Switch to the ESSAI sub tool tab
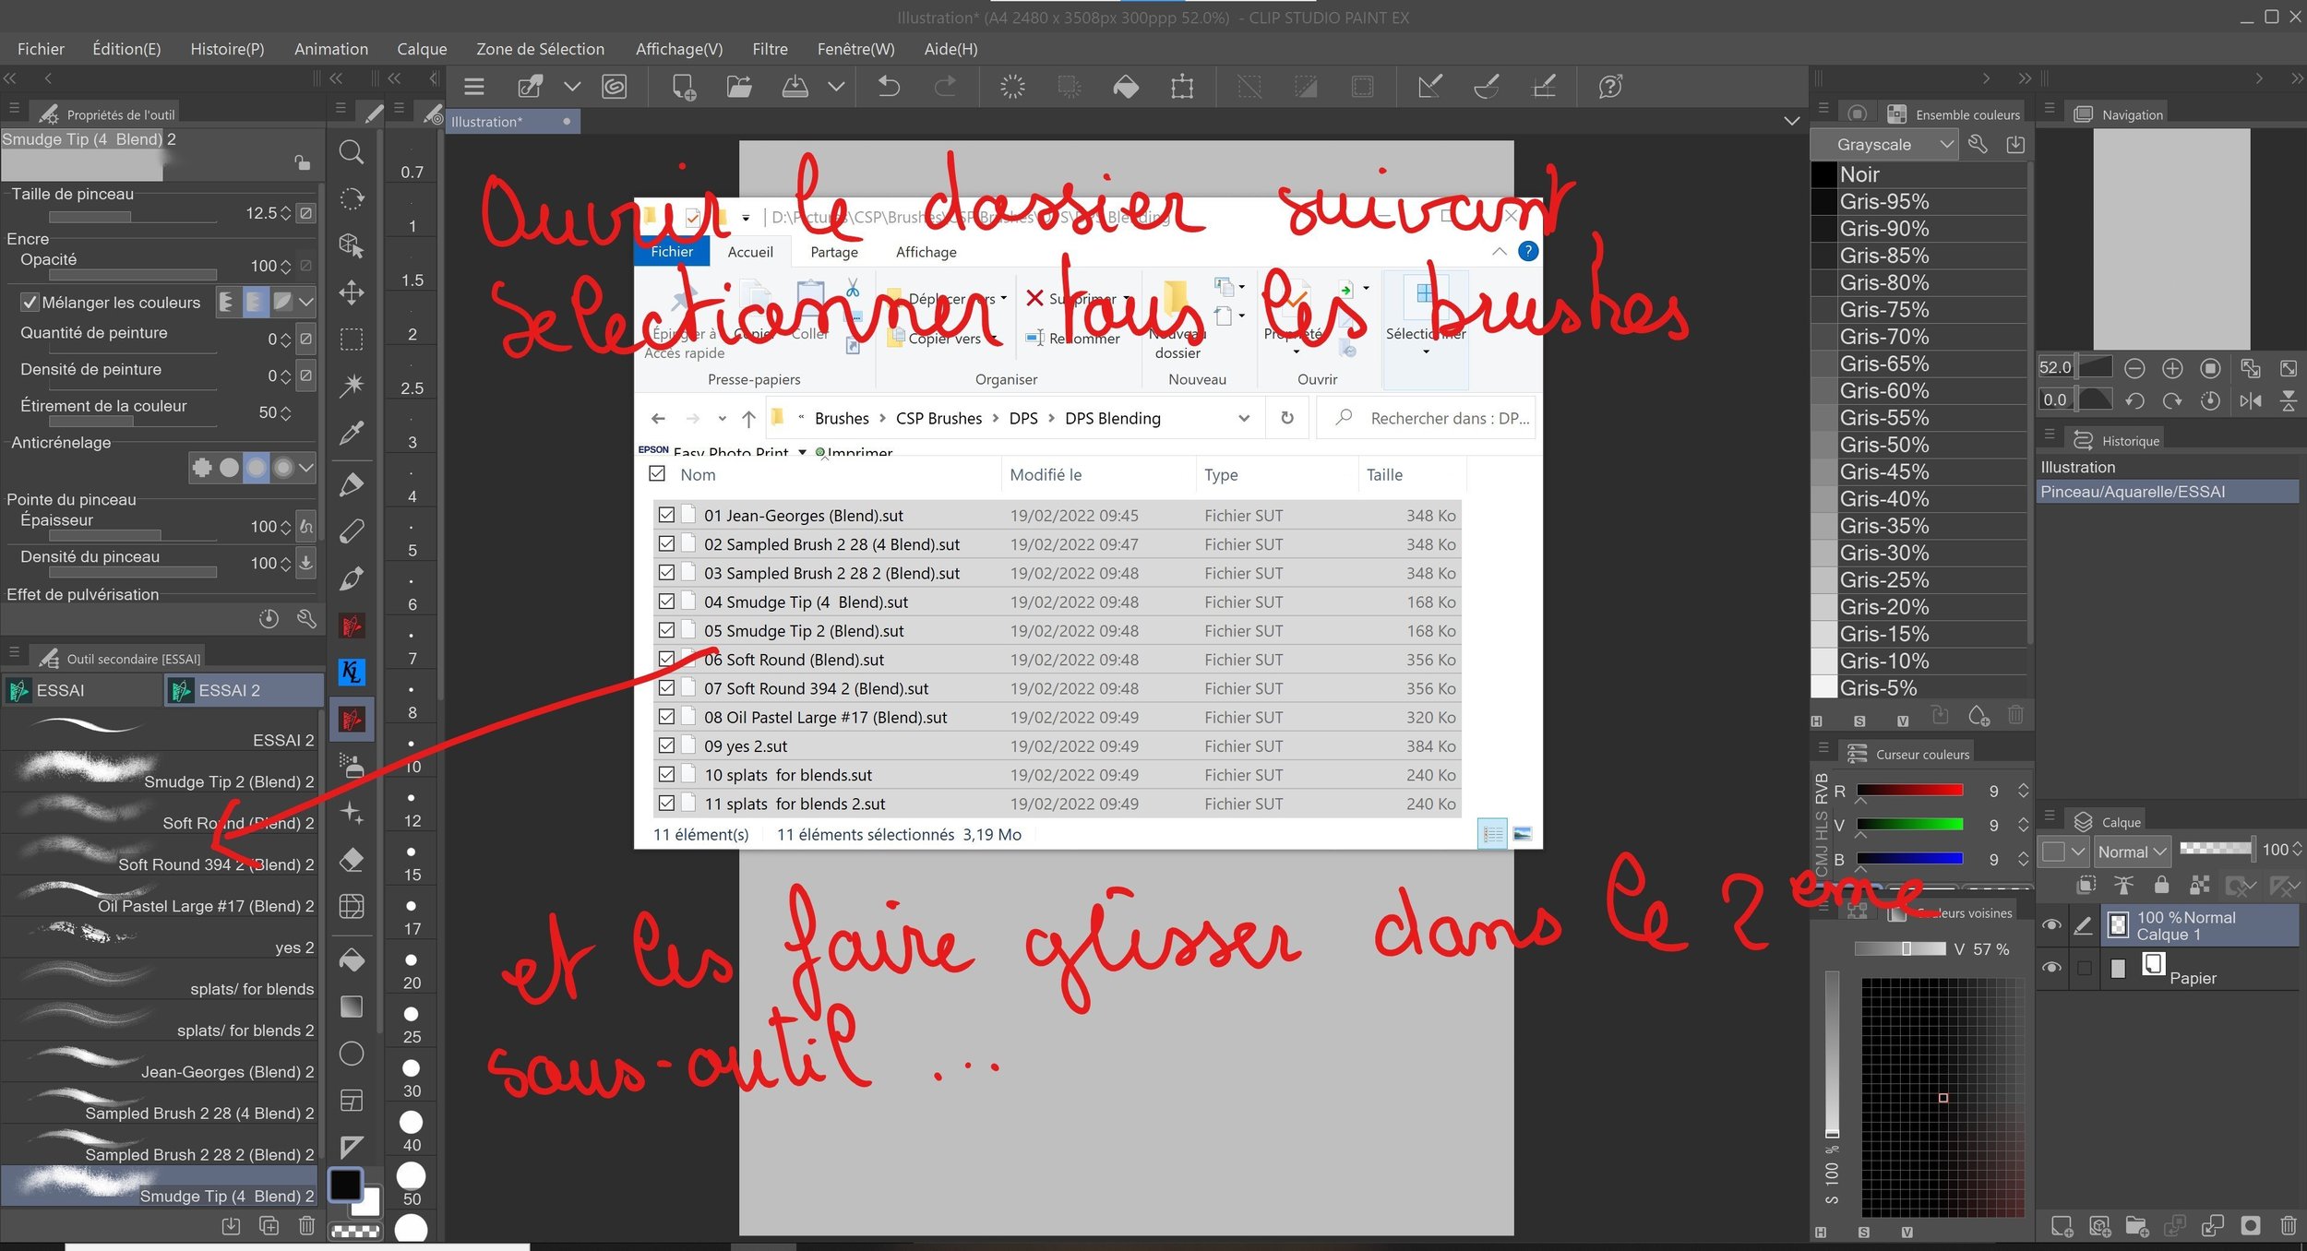The height and width of the screenshot is (1251, 2307). pos(60,690)
